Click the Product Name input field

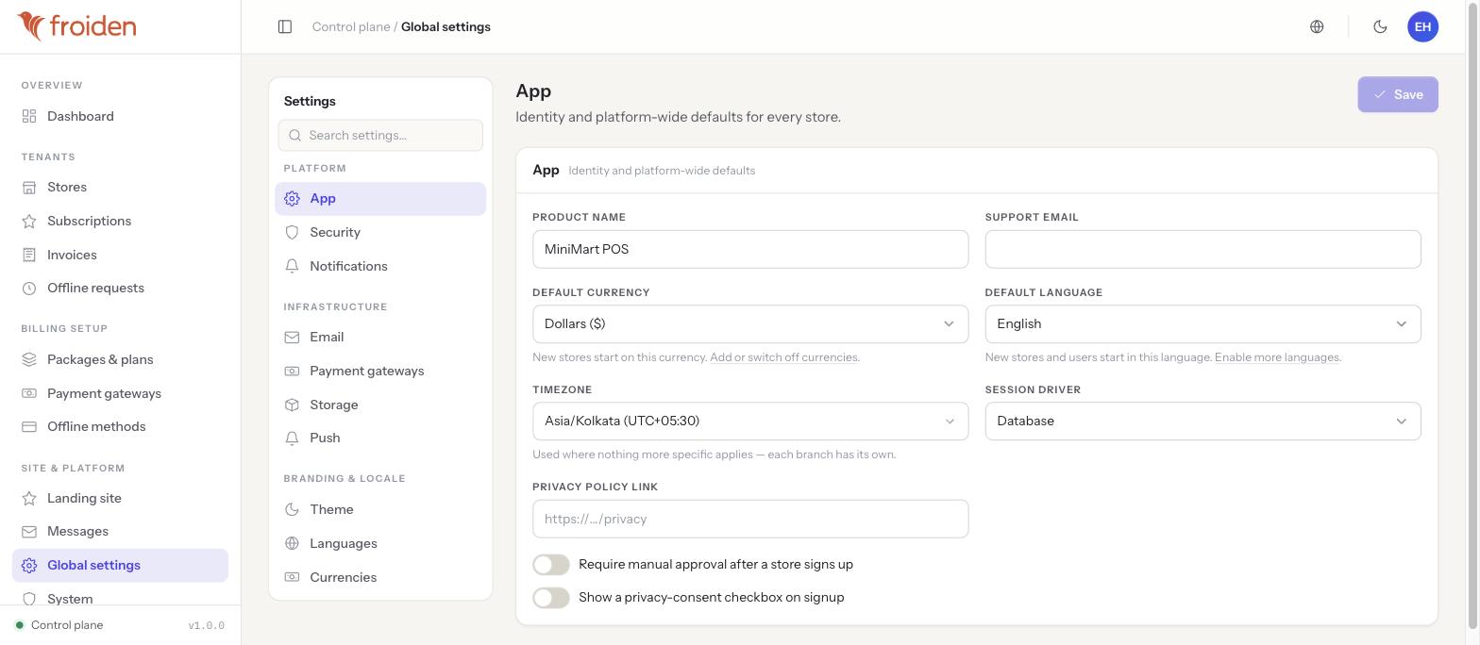[750, 249]
